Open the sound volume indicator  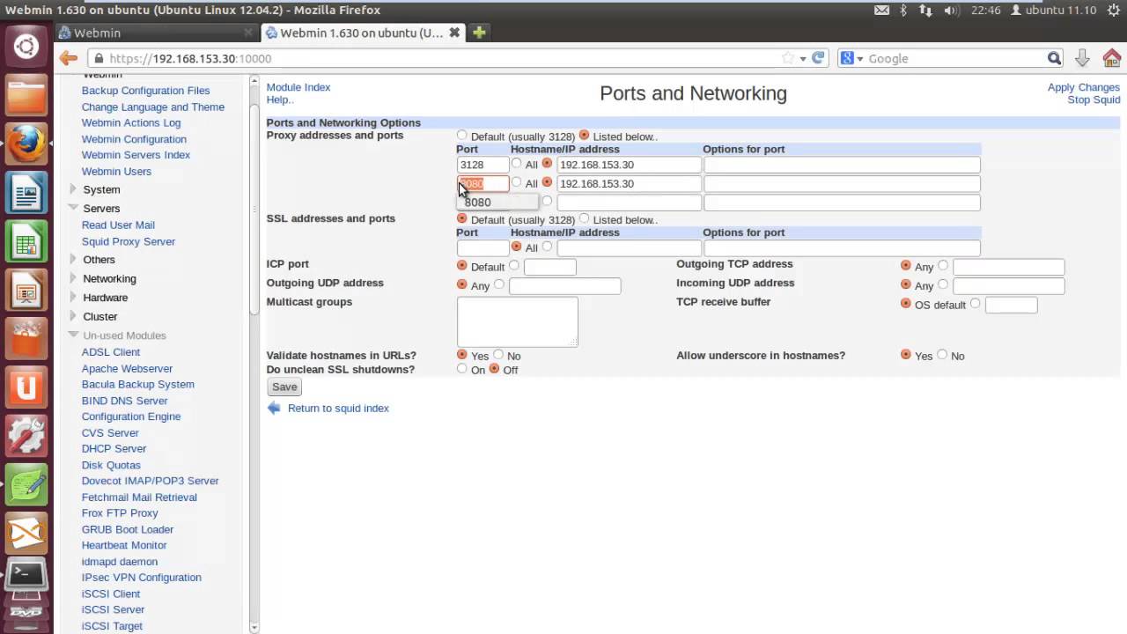click(x=951, y=10)
